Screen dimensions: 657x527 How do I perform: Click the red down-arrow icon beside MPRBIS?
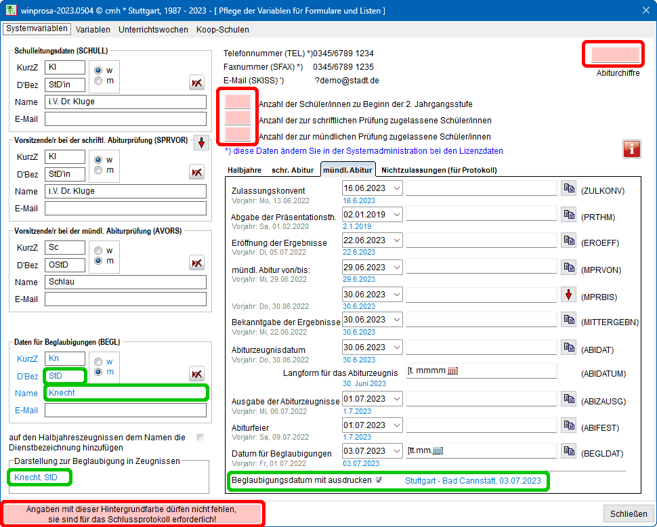click(x=569, y=295)
